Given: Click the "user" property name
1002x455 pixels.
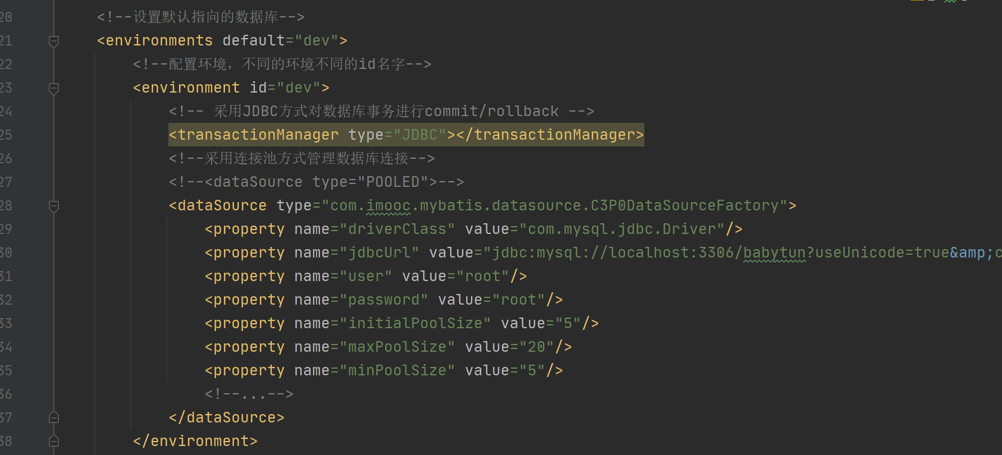Looking at the screenshot, I should point(365,276).
